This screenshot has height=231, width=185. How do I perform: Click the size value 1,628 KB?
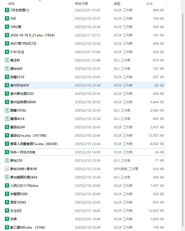pyautogui.click(x=157, y=219)
